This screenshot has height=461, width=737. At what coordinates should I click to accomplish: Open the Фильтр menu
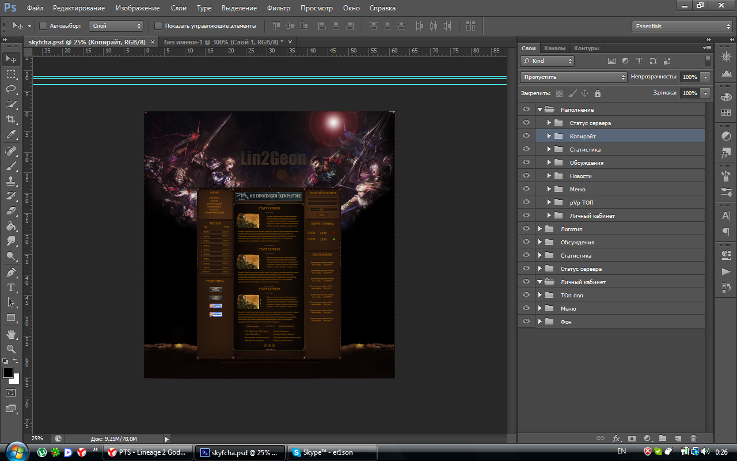(279, 8)
